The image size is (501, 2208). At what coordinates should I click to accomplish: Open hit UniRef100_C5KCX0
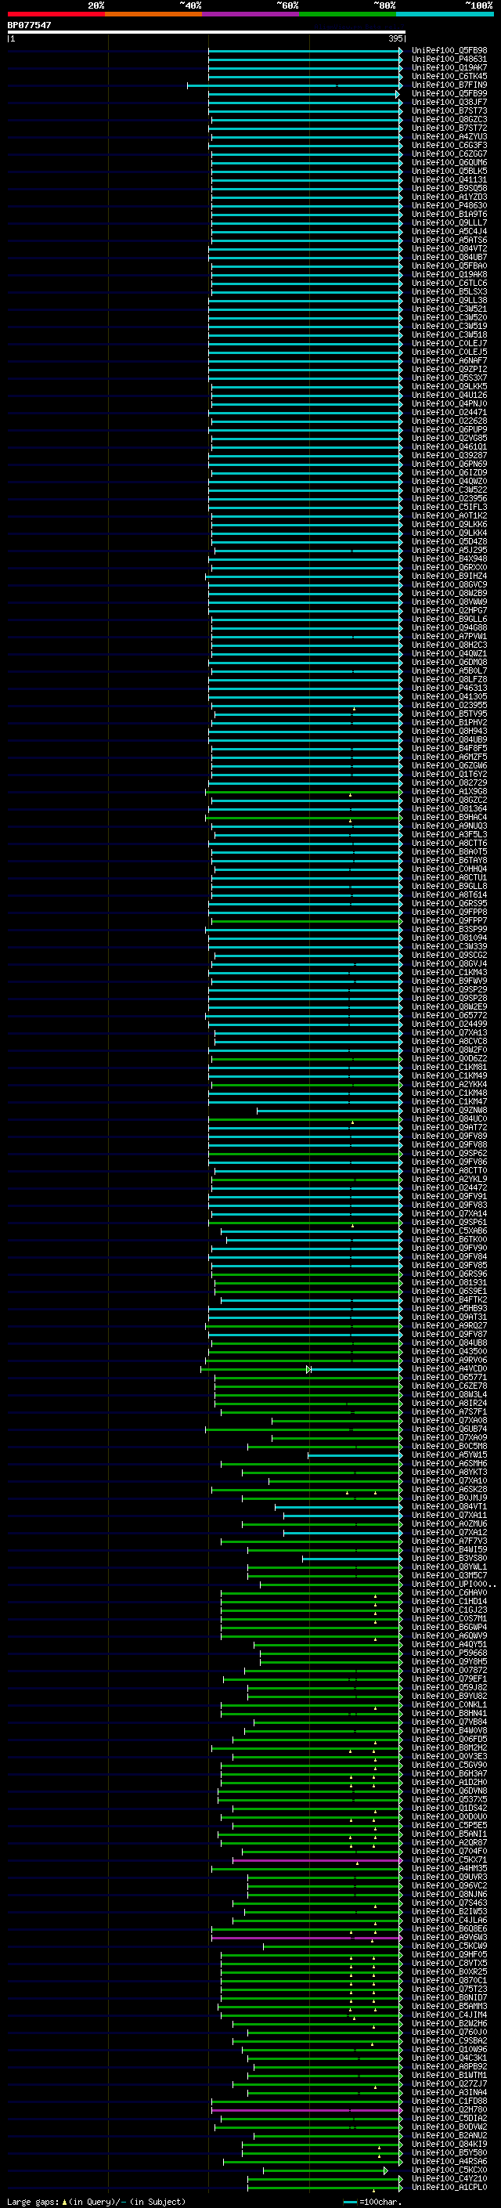449,2170
